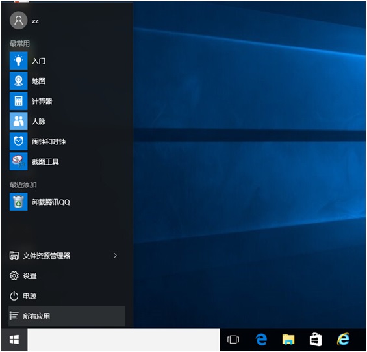Open Task View from the taskbar
The image size is (367, 352).
click(233, 340)
